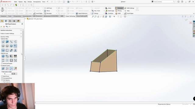195x109 pixels.
Task: Switch to the MBD Dimensions tab
Action: 37,16
